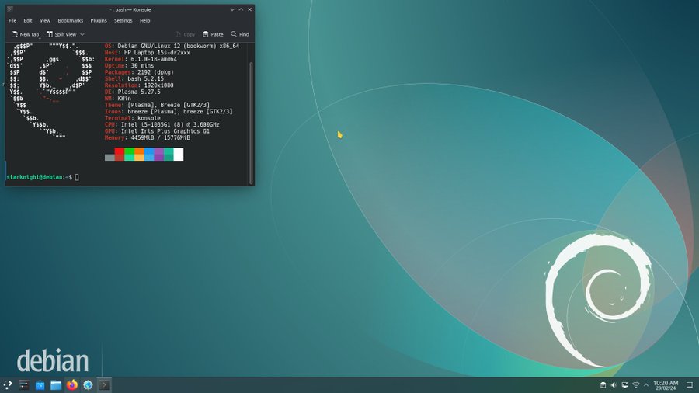
Task: Click the Split View toolbar button
Action: (x=61, y=34)
